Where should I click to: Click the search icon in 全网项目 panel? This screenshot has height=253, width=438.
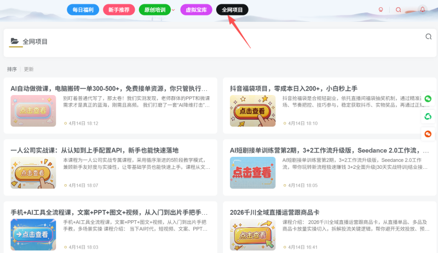[428, 37]
